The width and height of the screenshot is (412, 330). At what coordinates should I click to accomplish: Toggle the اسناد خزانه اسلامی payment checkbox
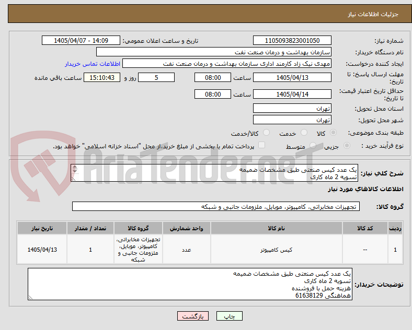[262, 145]
